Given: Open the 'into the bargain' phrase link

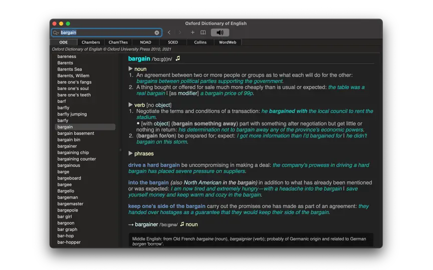Looking at the screenshot, I should (148, 182).
